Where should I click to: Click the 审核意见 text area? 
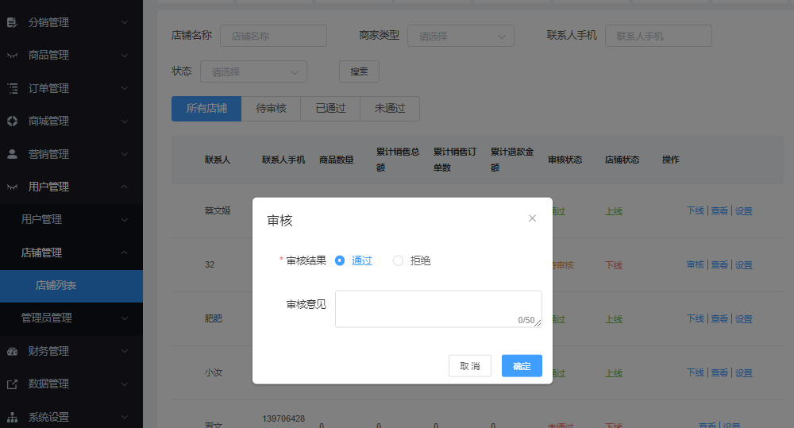click(437, 308)
